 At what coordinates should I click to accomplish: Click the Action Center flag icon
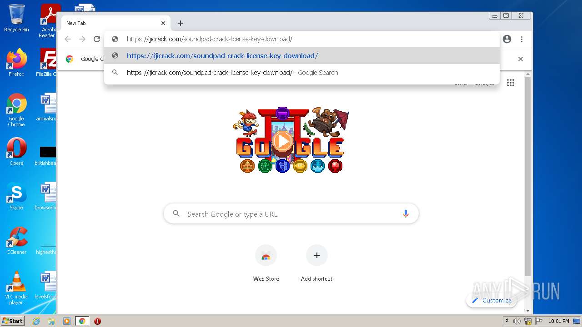[539, 321]
